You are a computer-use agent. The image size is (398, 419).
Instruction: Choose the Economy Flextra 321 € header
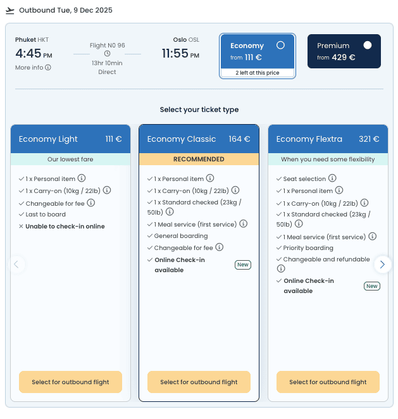click(327, 139)
